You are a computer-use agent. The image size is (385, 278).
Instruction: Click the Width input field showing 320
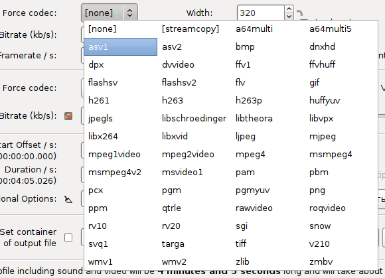(x=261, y=13)
